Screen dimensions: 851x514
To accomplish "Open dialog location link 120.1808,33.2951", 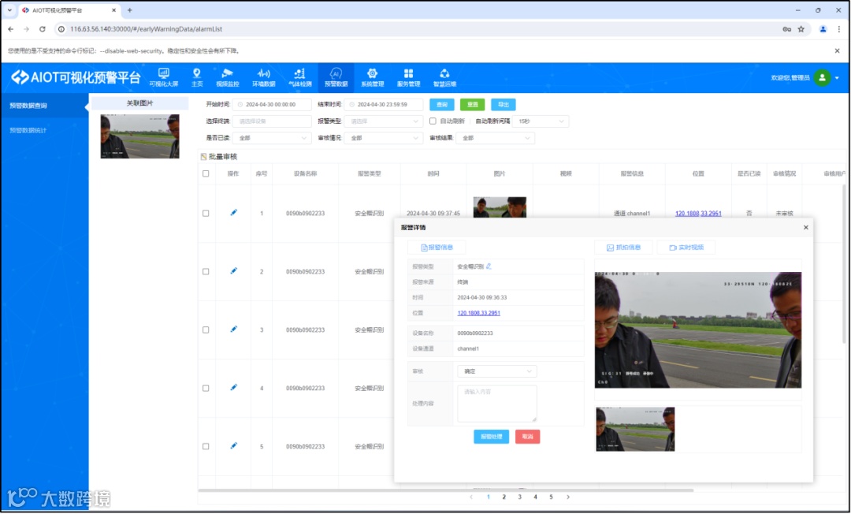I will pos(479,313).
